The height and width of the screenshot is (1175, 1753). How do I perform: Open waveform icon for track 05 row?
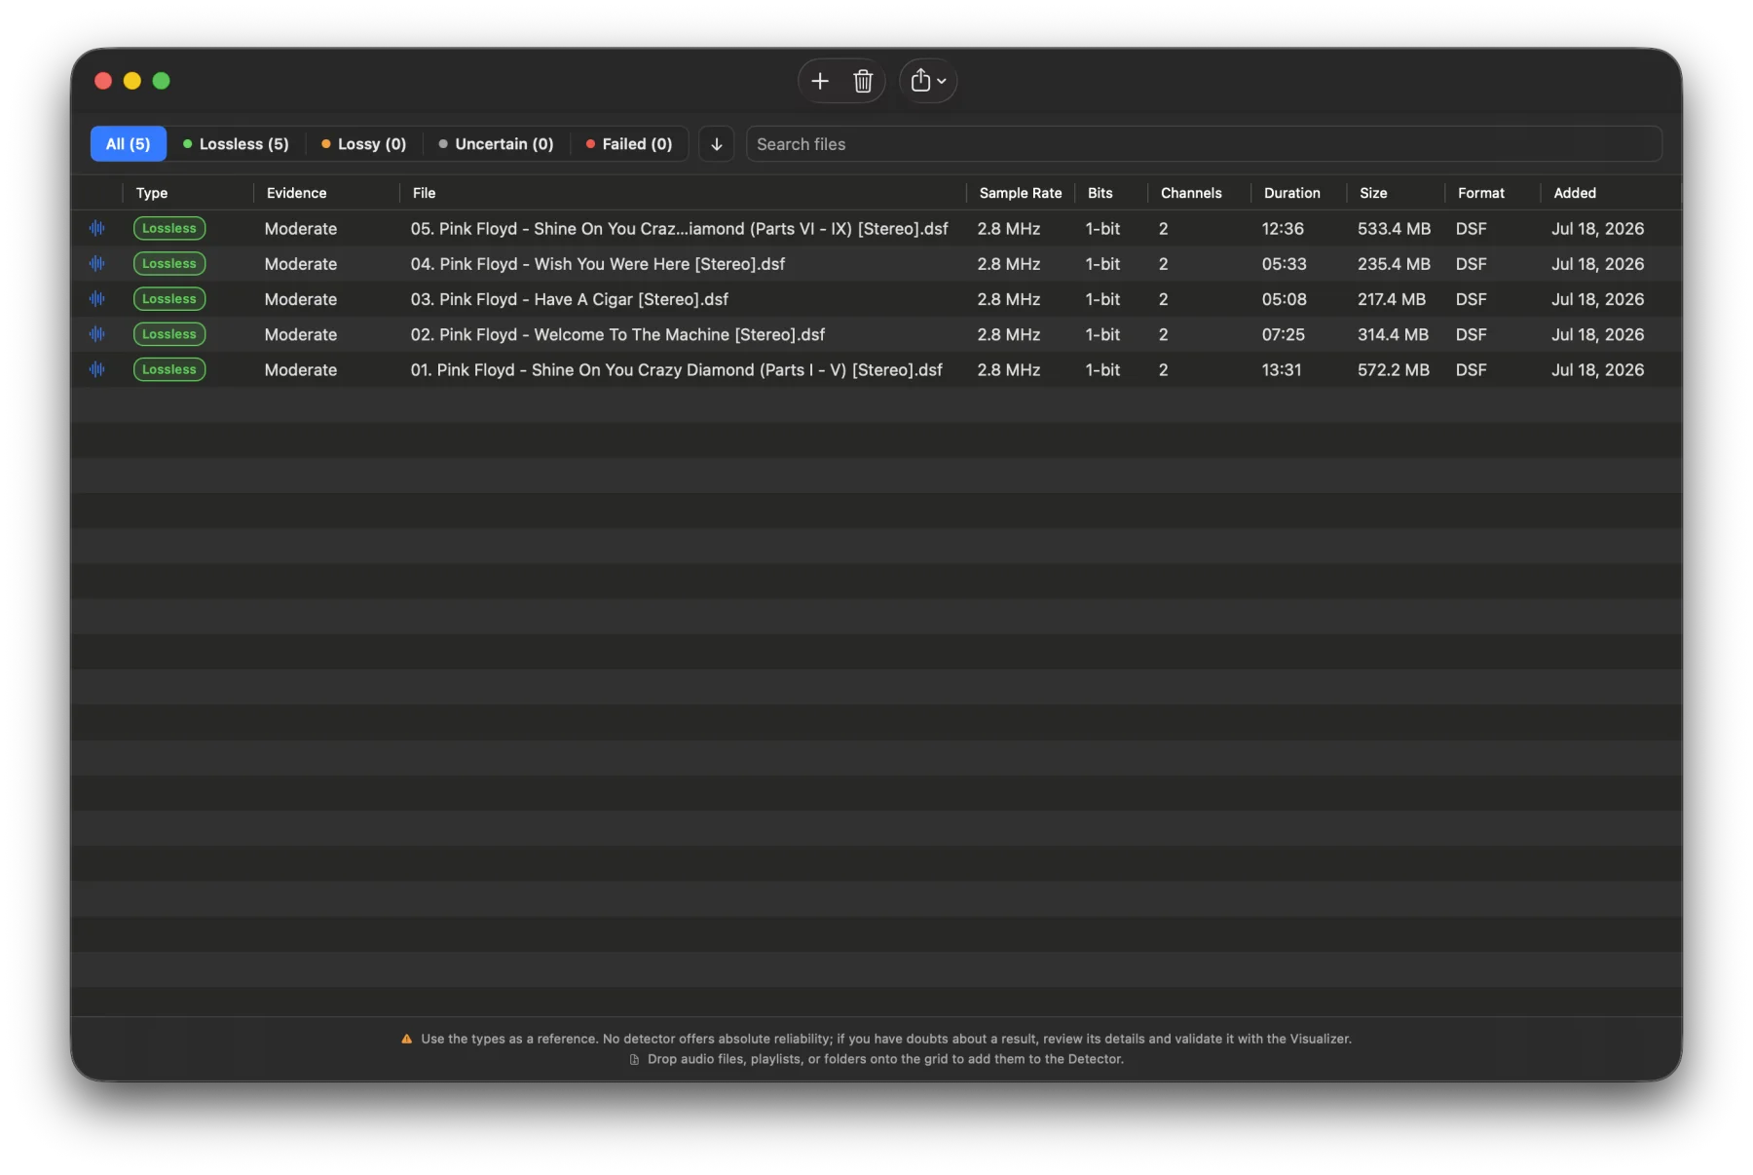pyautogui.click(x=97, y=228)
